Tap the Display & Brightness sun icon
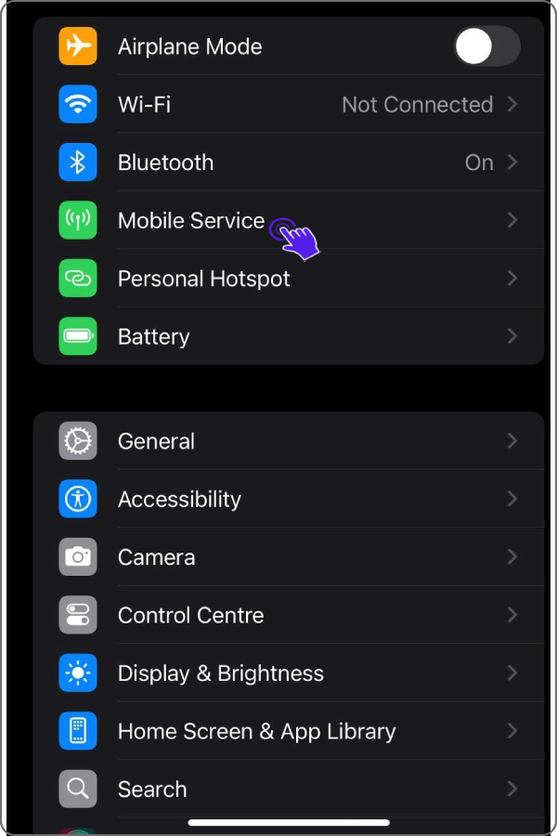 pos(78,673)
